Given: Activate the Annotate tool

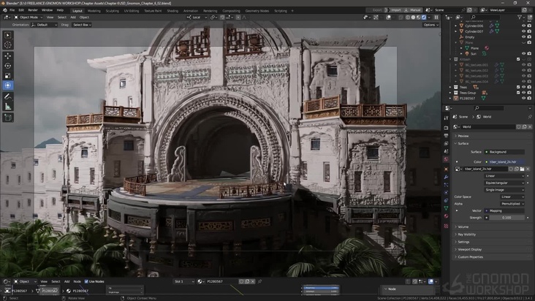Looking at the screenshot, I should pyautogui.click(x=8, y=96).
